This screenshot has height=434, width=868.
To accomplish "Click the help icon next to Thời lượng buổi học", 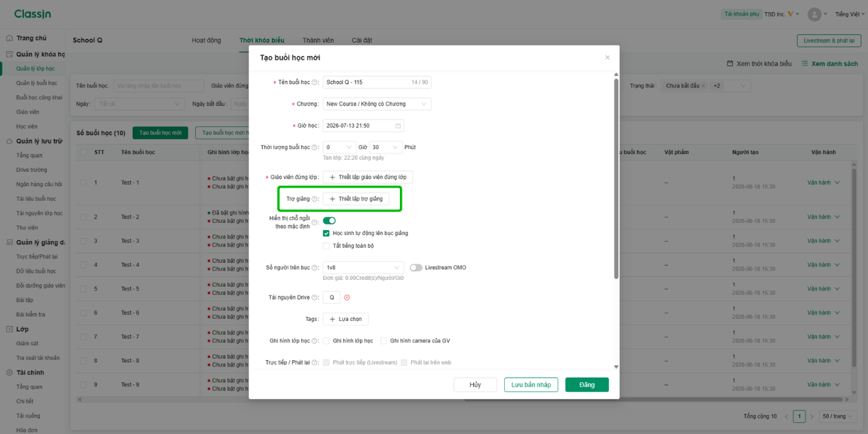I will tap(315, 147).
